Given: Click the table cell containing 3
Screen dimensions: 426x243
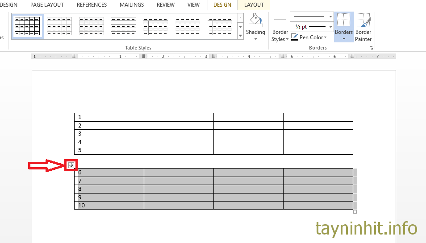Looking at the screenshot, I should click(x=109, y=134).
